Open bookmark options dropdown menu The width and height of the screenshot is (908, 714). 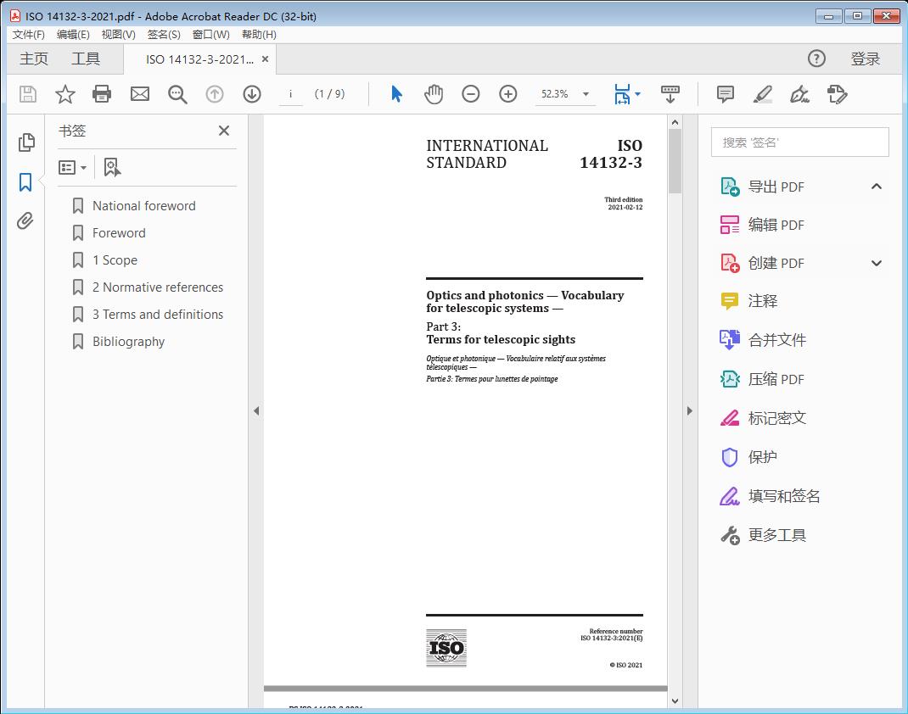pos(73,168)
